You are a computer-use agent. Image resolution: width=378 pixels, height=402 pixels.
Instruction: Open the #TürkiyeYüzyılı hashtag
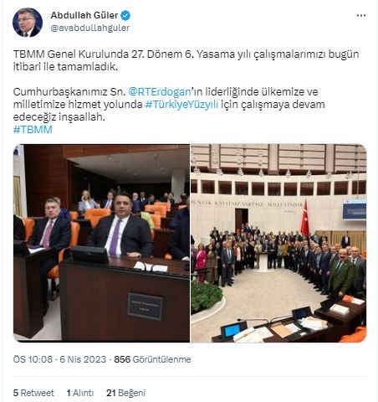(x=181, y=105)
